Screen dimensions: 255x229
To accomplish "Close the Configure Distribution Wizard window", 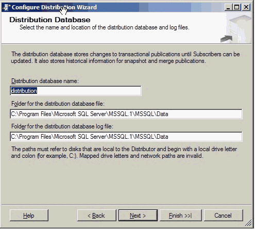I will pos(246,7).
